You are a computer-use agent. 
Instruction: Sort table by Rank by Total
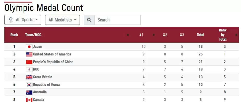(223, 35)
